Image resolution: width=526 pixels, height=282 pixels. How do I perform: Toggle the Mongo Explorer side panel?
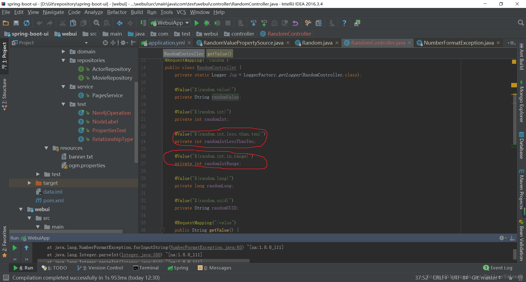pos(522,101)
